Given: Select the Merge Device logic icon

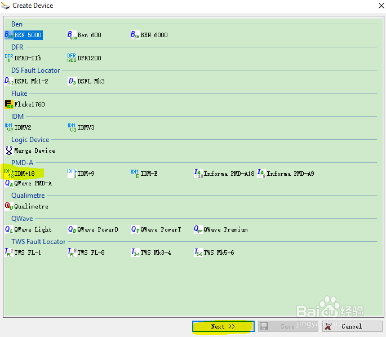Looking at the screenshot, I should (9, 150).
